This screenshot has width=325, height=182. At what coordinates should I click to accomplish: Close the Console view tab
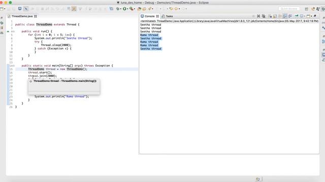(x=157, y=16)
